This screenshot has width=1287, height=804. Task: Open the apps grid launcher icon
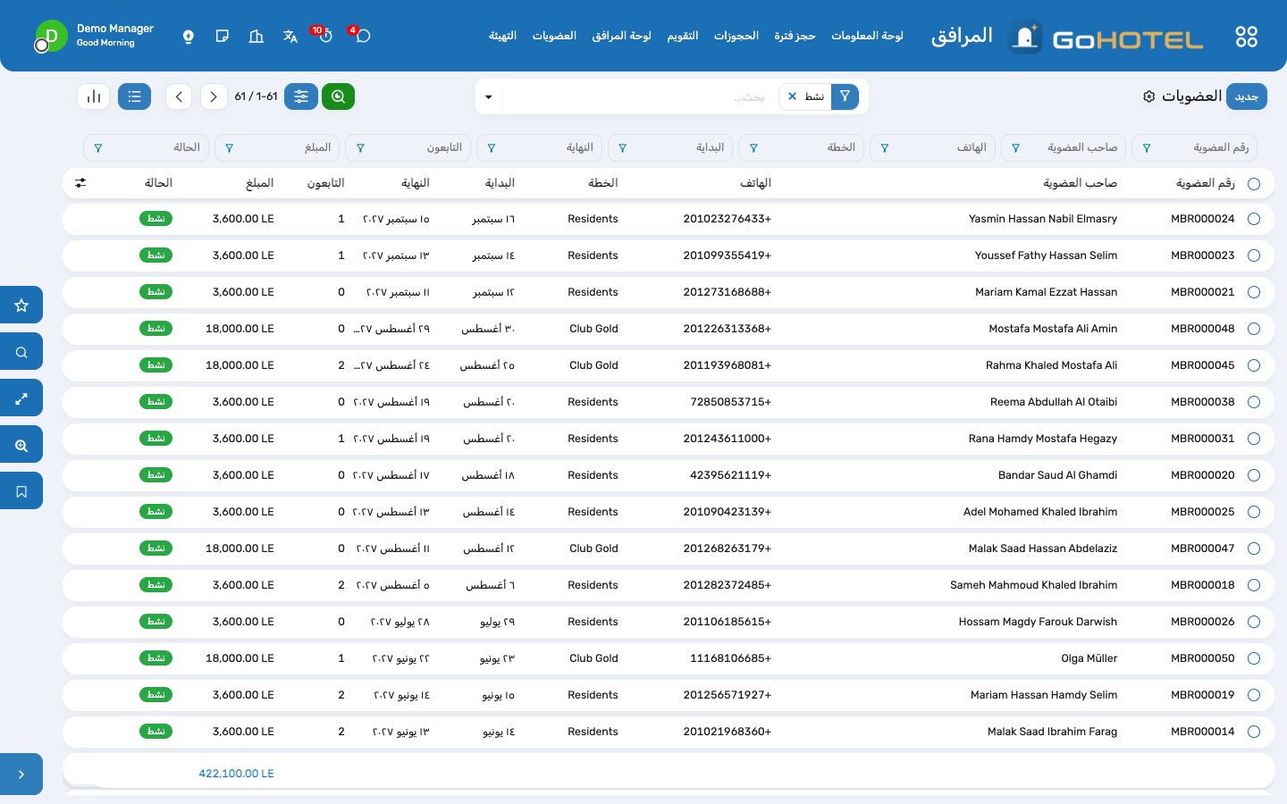pos(1246,36)
